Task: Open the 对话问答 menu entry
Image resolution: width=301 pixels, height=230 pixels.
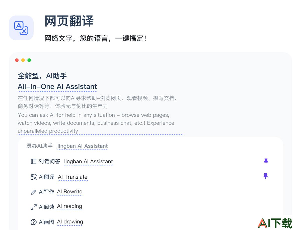Action: tap(49, 162)
